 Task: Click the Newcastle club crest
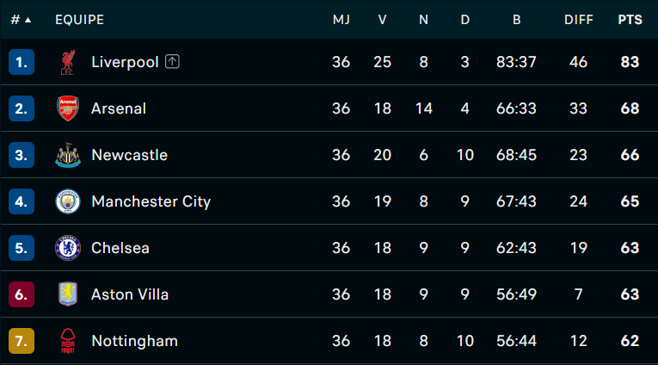coord(68,155)
